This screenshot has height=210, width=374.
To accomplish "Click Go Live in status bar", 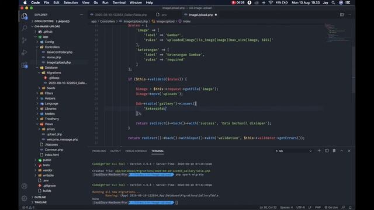I will pyautogui.click(x=331, y=208).
